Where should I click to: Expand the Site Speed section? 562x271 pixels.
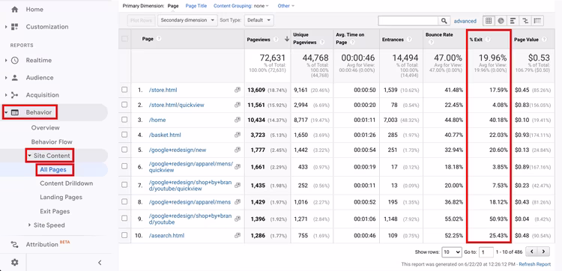(29, 225)
